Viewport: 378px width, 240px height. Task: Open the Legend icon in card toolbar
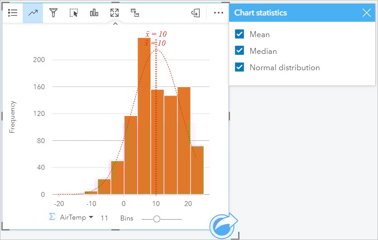(x=13, y=13)
